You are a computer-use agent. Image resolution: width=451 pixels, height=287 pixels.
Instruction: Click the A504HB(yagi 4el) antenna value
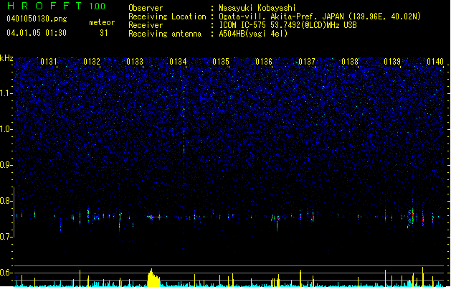(x=253, y=34)
